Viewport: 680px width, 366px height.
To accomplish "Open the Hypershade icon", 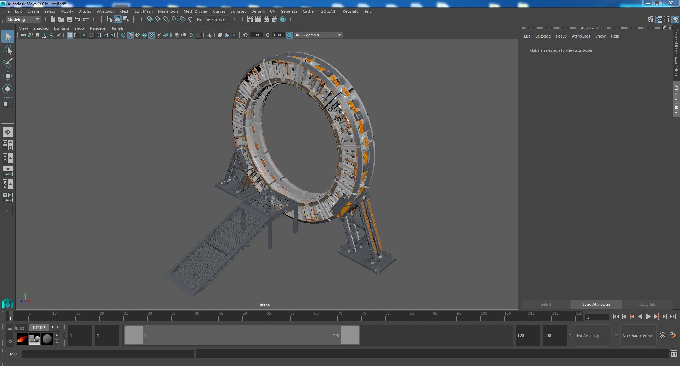I will pyautogui.click(x=283, y=19).
